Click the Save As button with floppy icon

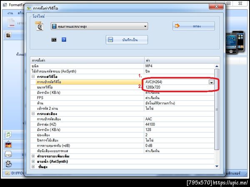click(127, 40)
